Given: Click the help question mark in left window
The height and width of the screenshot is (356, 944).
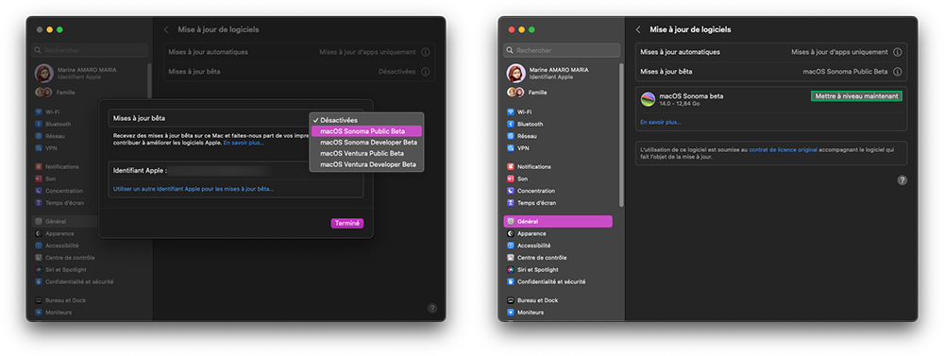Looking at the screenshot, I should (432, 308).
